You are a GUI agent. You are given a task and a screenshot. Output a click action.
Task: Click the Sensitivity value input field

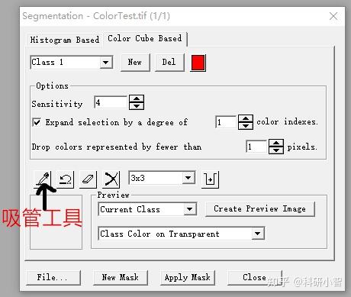[111, 102]
